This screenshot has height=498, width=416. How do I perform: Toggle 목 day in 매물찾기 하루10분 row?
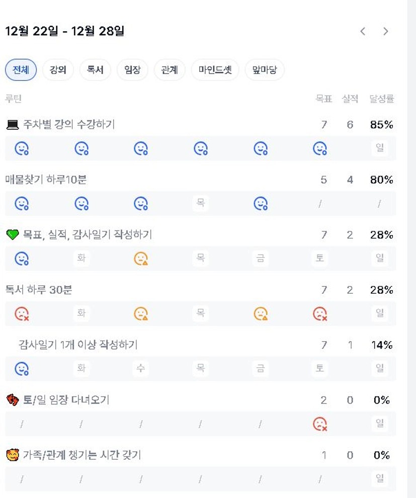point(200,203)
